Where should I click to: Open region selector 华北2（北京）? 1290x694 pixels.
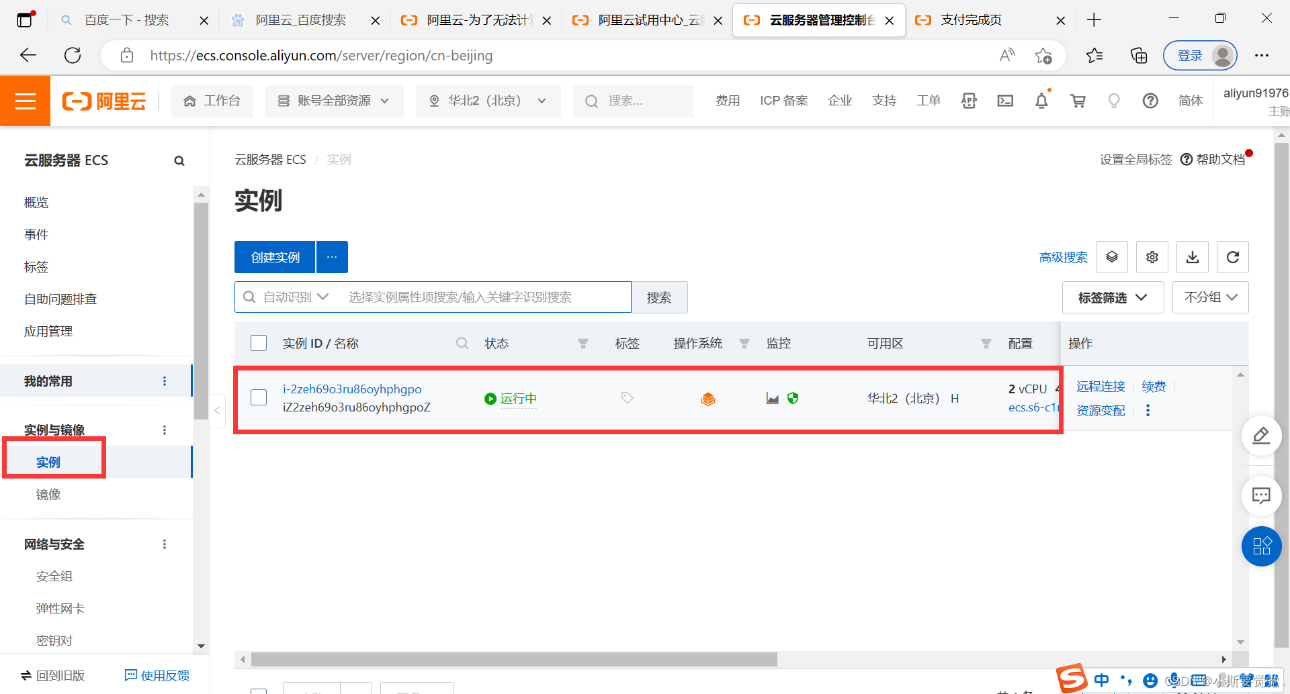[488, 101]
